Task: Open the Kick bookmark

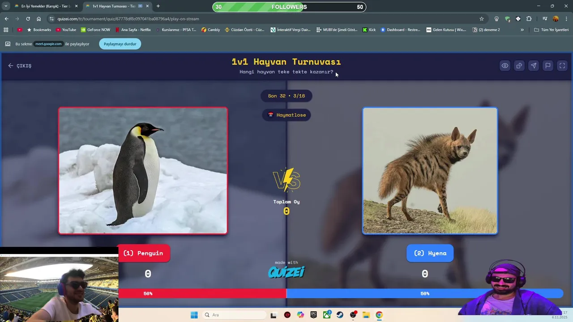Action: [x=369, y=30]
